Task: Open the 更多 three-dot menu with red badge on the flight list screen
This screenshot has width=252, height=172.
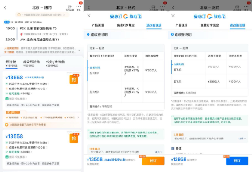Action: (78, 8)
